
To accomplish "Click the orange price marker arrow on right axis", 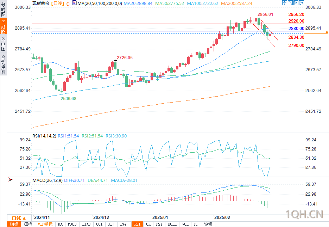I will coord(327,32).
